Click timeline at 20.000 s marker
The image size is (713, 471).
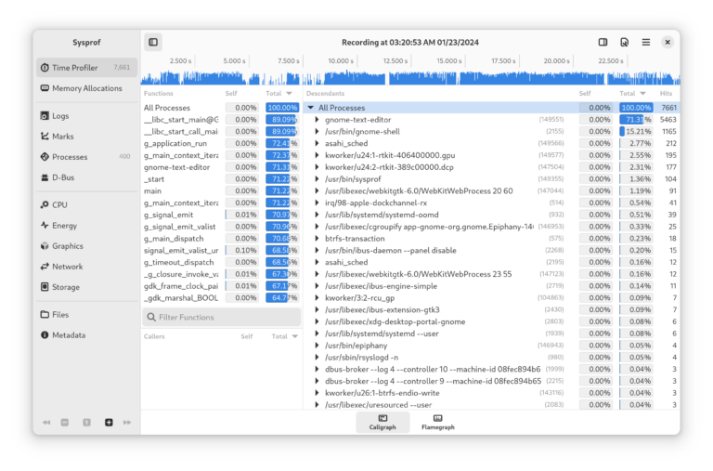[556, 61]
